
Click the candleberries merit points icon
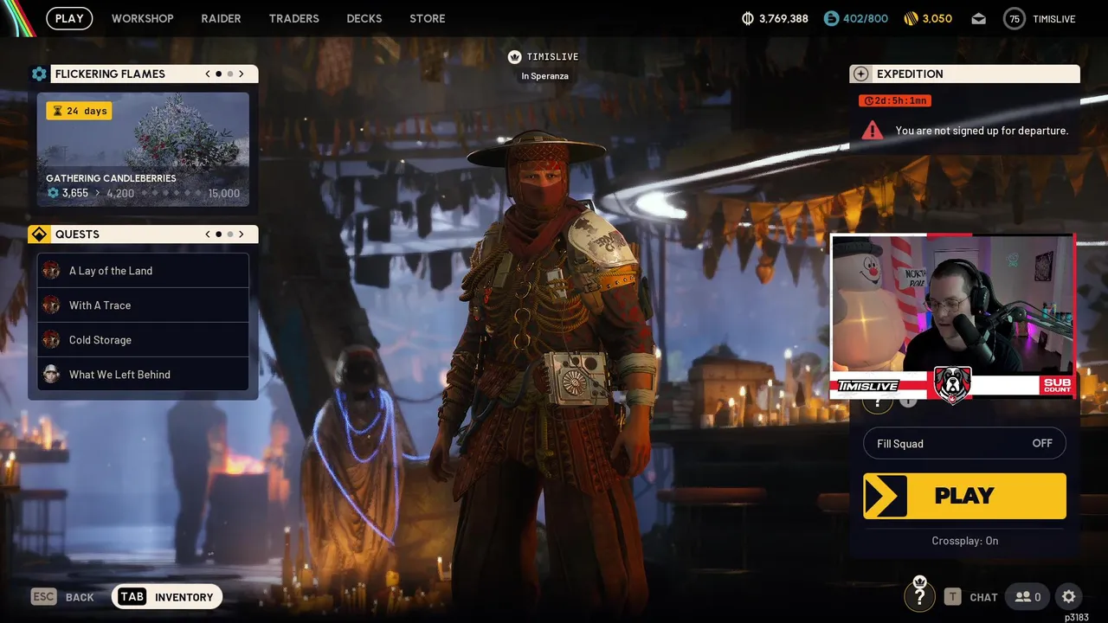tap(53, 193)
